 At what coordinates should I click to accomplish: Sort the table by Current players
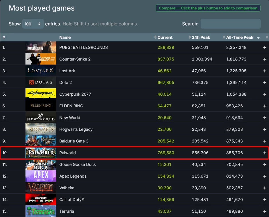[x=165, y=37]
